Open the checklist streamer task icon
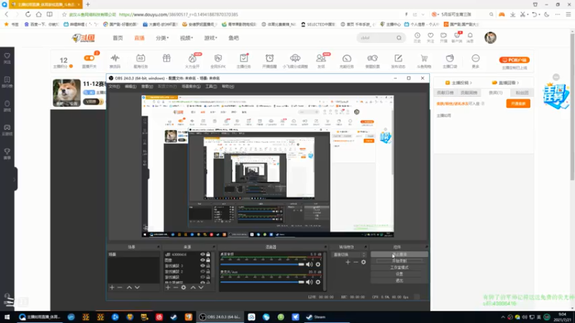The width and height of the screenshot is (575, 323). [244, 58]
